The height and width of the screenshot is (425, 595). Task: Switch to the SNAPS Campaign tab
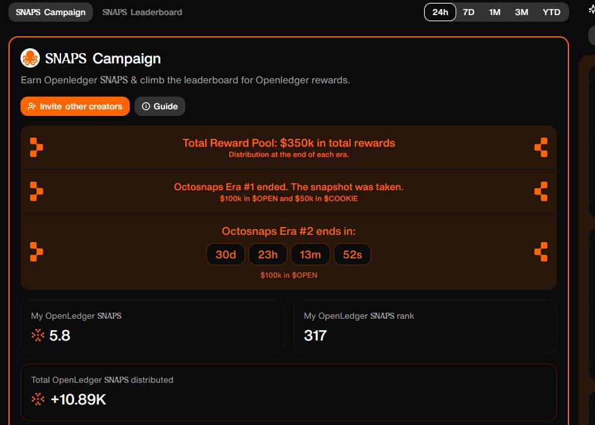tap(51, 12)
